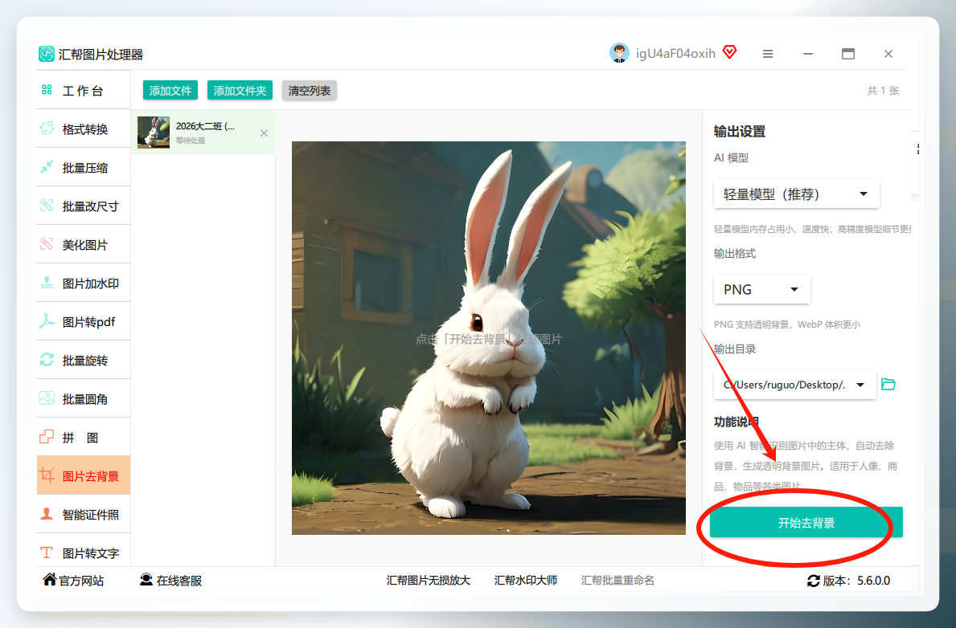The image size is (956, 628).
Task: Open the 官方网站 home icon
Action: pyautogui.click(x=49, y=579)
